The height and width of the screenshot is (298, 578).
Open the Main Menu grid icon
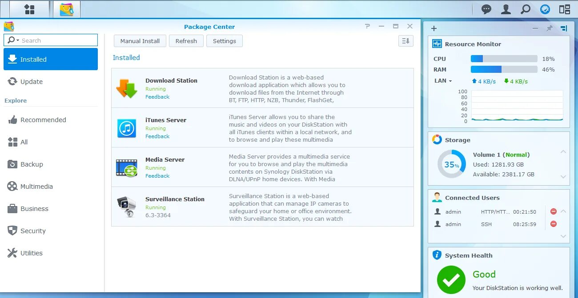[x=28, y=9]
